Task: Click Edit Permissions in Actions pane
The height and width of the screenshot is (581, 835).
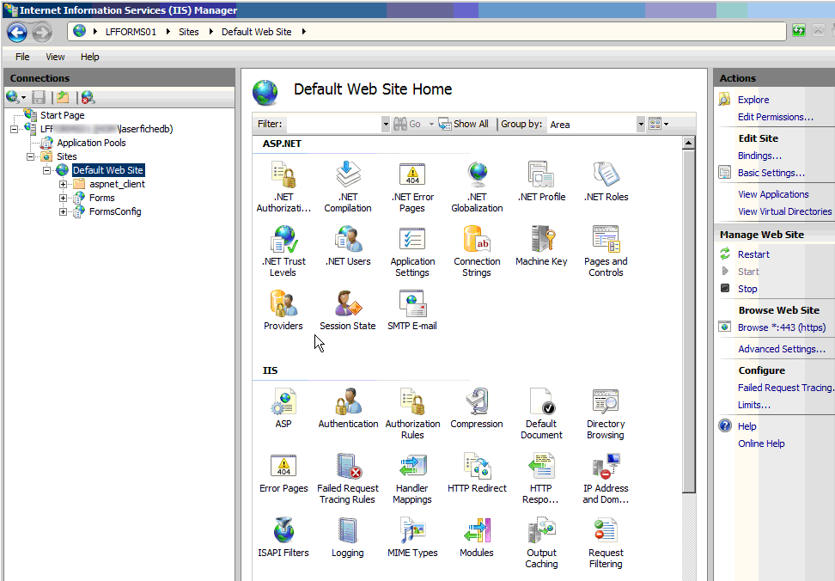Action: click(x=776, y=117)
